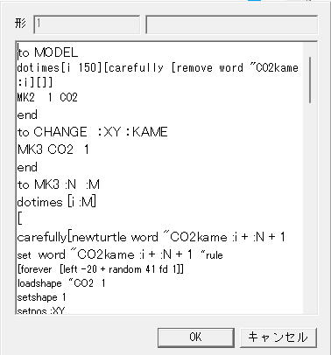Click the 'MK3 CO2 1' code line
This screenshot has height=355, width=331.
pyautogui.click(x=53, y=150)
